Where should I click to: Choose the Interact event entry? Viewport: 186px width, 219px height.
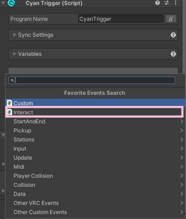95,112
